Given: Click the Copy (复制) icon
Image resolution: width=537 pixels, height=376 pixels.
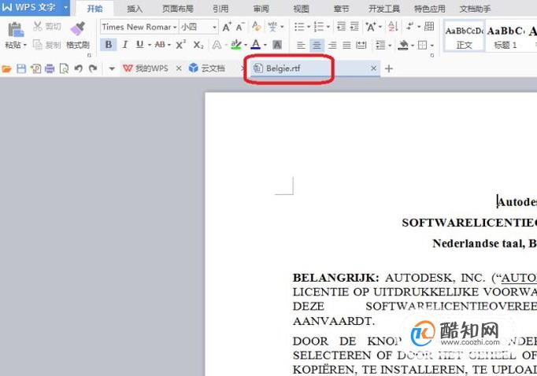Looking at the screenshot, I should 37,45.
